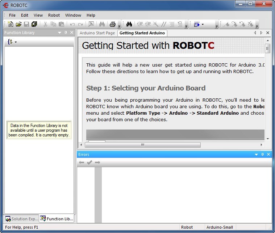Expand overflow options of compile toolbar
Viewport: 275px width, 233px height.
[x=217, y=25]
